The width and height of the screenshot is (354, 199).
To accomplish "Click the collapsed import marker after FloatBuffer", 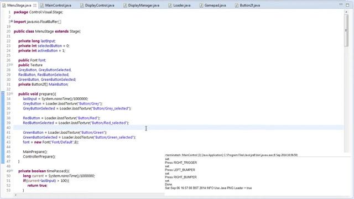I will tap(60, 22).
